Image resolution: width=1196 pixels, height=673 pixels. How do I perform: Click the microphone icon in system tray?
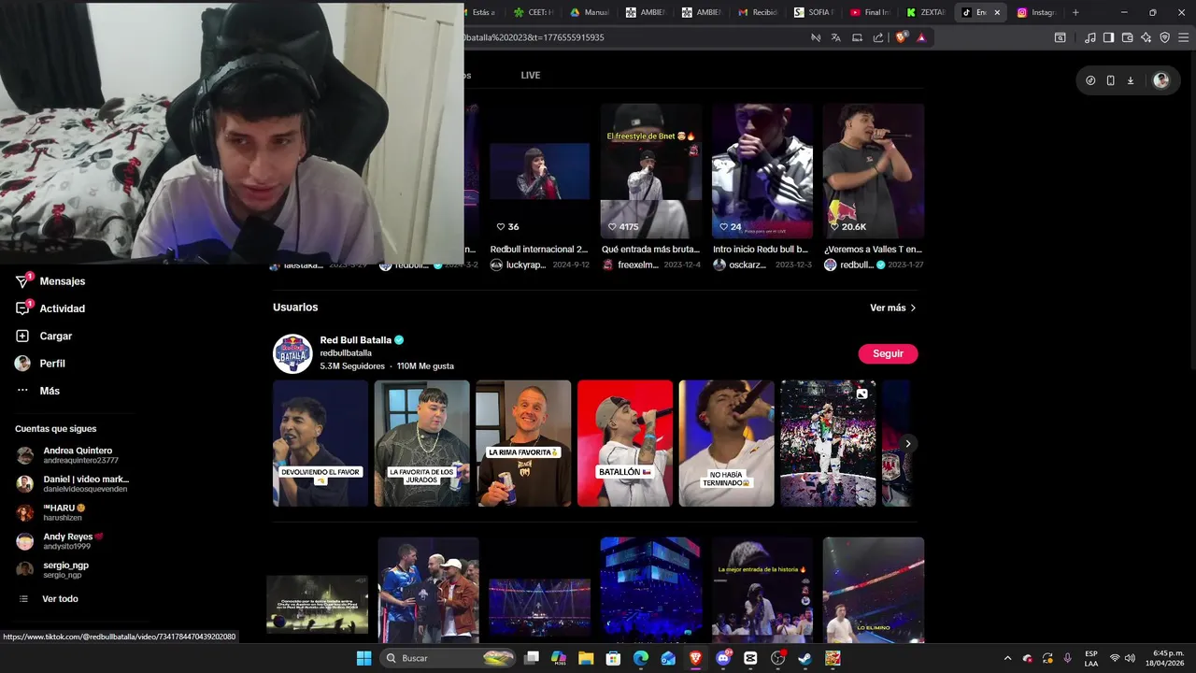[x=1068, y=658]
